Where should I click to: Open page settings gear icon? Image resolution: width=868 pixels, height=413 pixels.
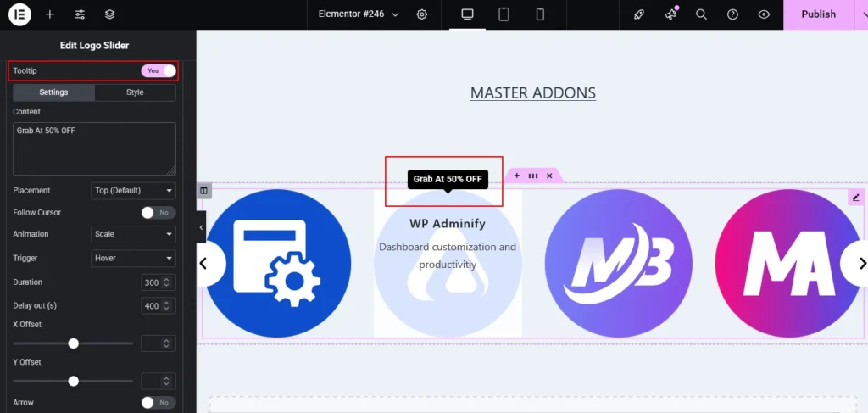coord(422,14)
